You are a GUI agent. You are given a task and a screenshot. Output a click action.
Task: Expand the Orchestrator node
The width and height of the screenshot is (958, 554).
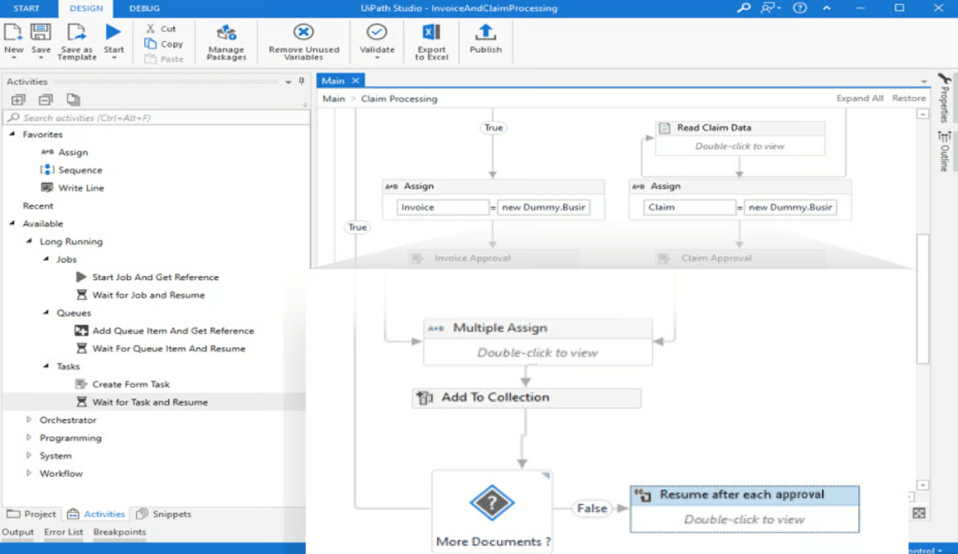click(x=29, y=420)
